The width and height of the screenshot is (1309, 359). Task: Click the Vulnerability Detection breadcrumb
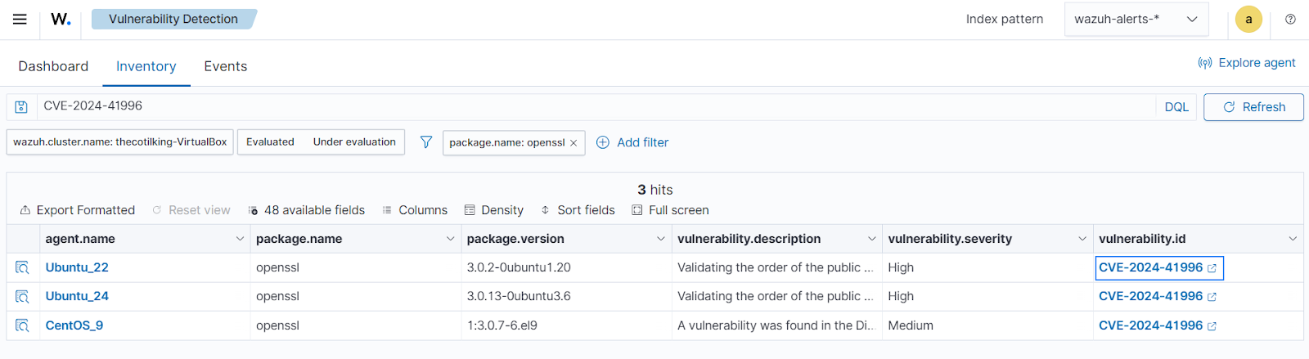point(173,19)
